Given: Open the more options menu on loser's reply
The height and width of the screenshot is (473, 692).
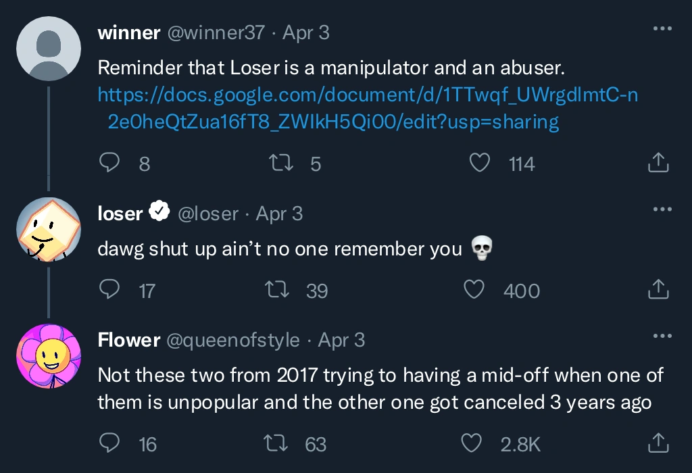Looking at the screenshot, I should 662,209.
